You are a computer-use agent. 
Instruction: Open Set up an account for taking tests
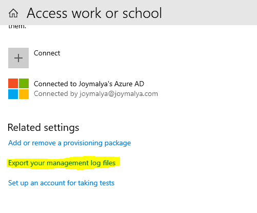click(x=61, y=183)
